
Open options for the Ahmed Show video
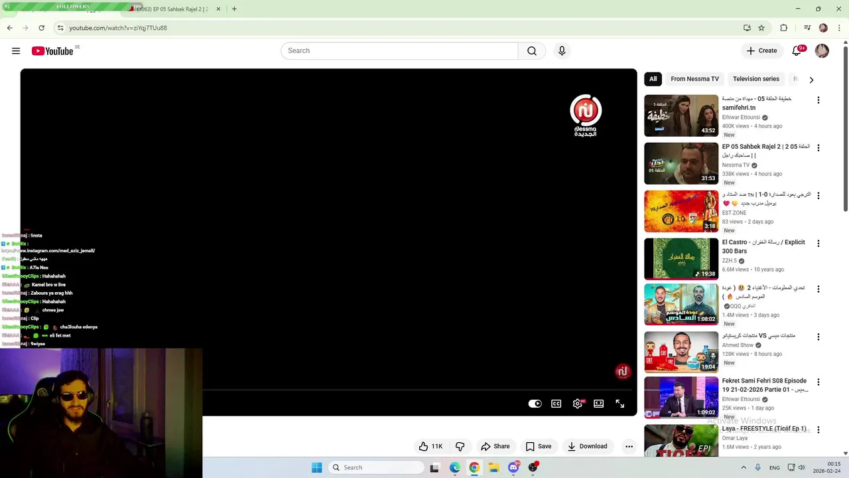[x=818, y=337]
